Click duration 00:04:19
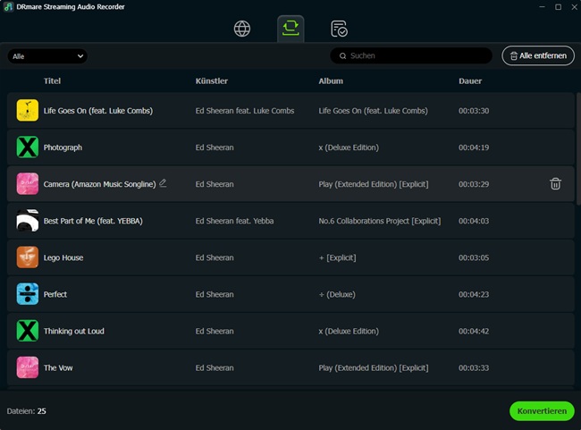The width and height of the screenshot is (581, 430). pos(474,148)
